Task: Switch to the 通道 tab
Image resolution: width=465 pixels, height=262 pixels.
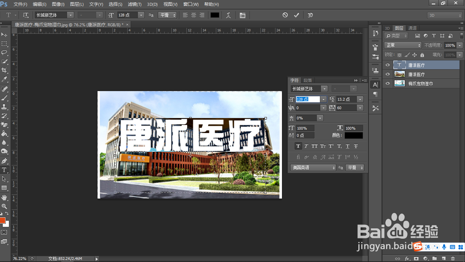Action: 412,28
